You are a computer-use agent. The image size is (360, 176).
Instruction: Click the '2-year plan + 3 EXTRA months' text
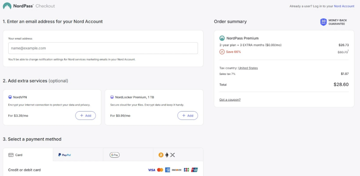pyautogui.click(x=242, y=45)
